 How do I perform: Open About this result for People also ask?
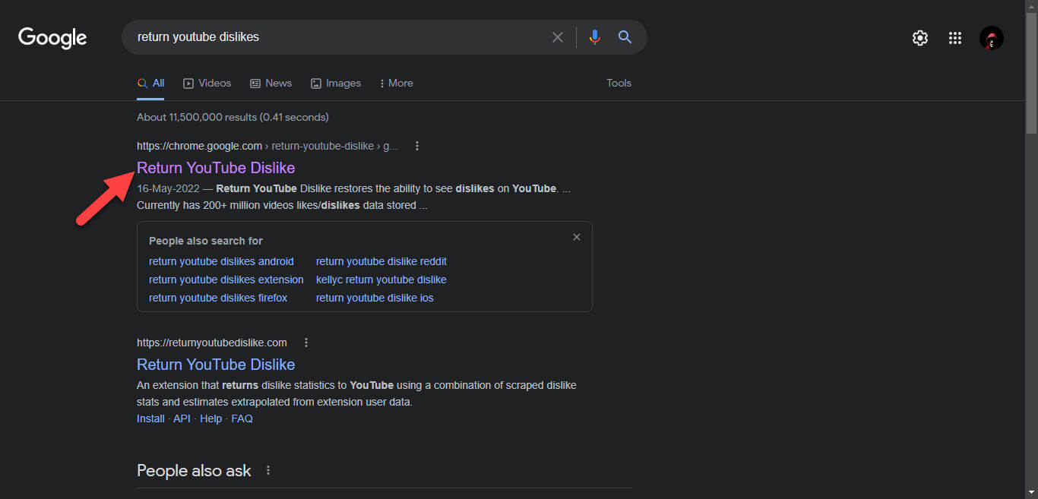(x=268, y=471)
